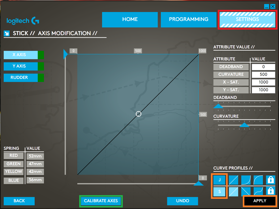This screenshot has height=209, width=279.
Task: Click the DEADBAND value field
Action: pos(264,67)
